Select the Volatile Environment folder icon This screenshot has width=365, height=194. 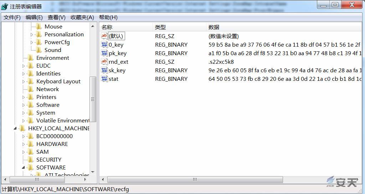(31, 121)
